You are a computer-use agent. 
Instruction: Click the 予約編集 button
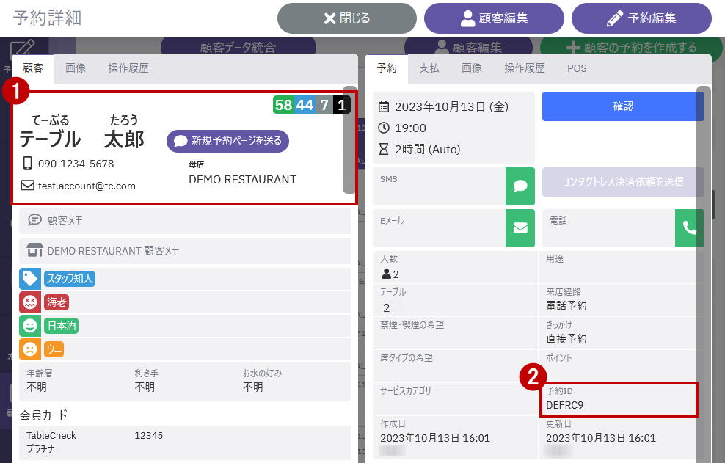coord(641,18)
